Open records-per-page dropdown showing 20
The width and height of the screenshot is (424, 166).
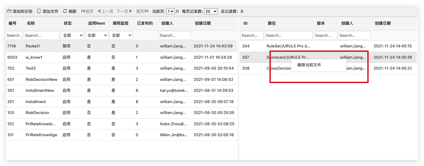(211, 11)
